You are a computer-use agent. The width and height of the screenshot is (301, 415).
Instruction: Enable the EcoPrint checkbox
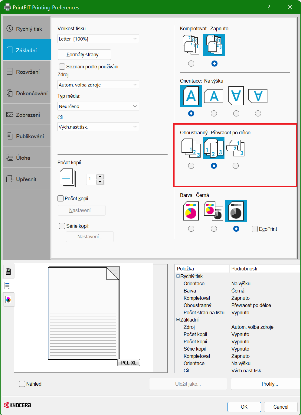(255, 229)
